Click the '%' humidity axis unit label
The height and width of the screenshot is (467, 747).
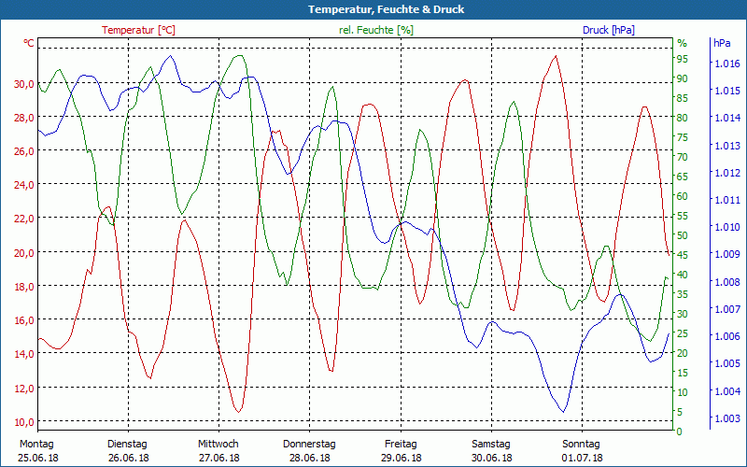point(683,43)
